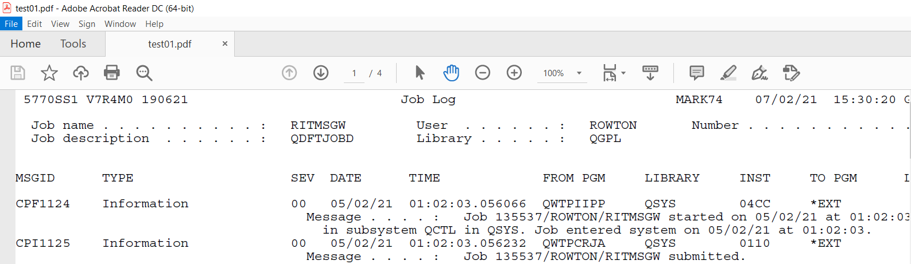Print the document with printer icon
The height and width of the screenshot is (264, 911).
(x=112, y=73)
